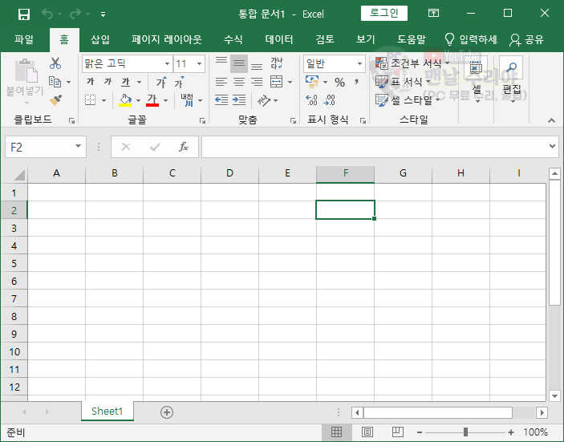
Task: Open Quick Access Toolbar customize dropdown
Action: [103, 14]
